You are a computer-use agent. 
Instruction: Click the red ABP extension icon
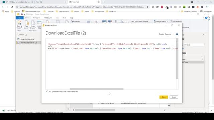(x=162, y=7)
